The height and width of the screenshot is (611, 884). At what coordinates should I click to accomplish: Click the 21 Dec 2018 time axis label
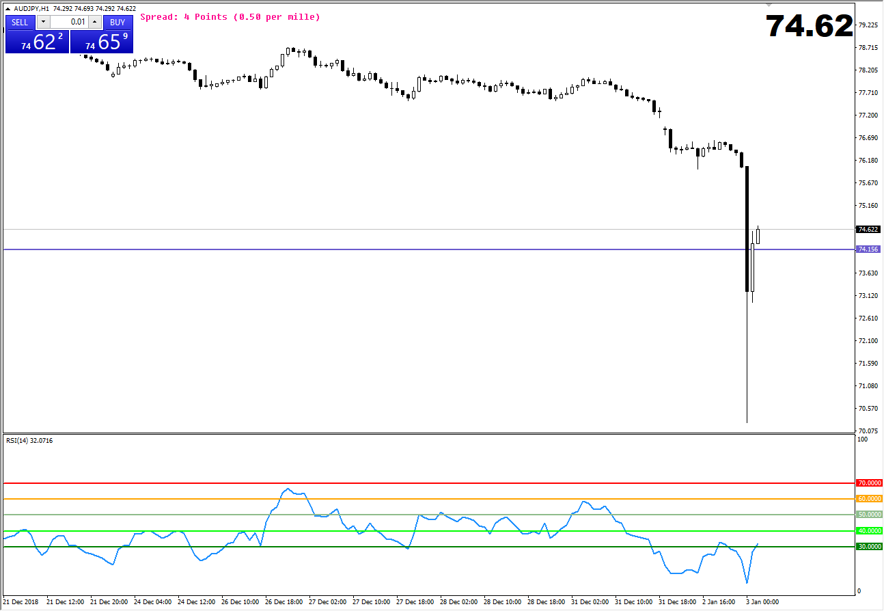20,603
